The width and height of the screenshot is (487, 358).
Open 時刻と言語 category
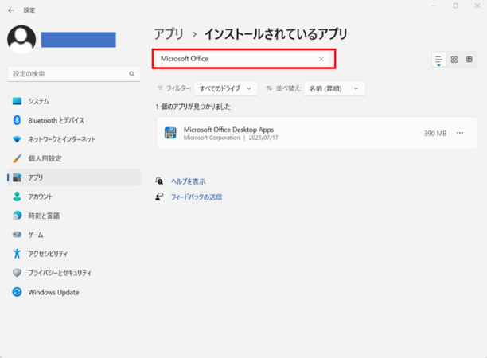tap(74, 216)
